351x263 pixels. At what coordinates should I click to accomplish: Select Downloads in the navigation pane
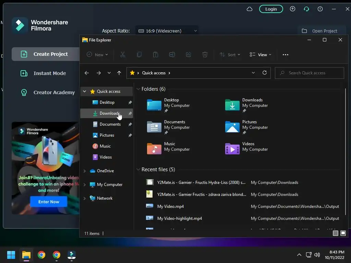click(x=107, y=113)
